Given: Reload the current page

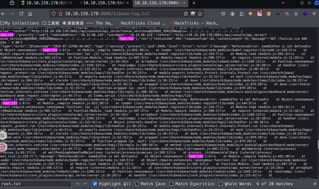Looking at the screenshot, I should [x=21, y=14].
